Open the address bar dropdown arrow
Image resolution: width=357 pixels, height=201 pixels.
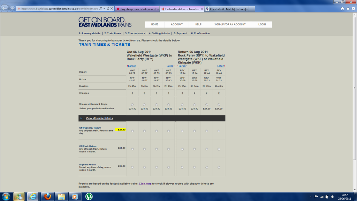[104, 9]
